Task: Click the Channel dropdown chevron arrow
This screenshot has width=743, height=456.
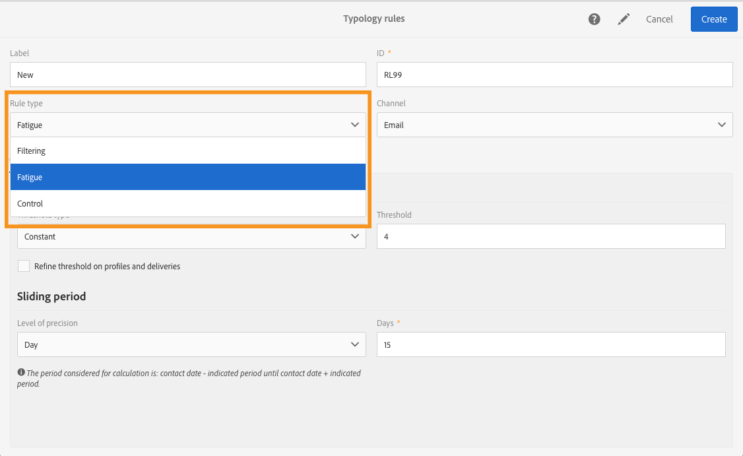Action: click(x=721, y=125)
